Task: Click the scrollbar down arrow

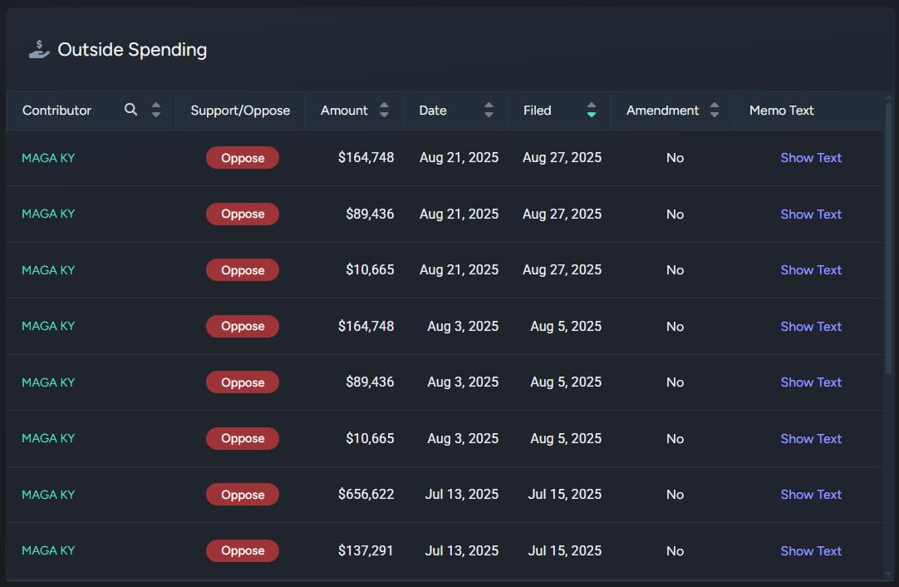Action: point(889,574)
